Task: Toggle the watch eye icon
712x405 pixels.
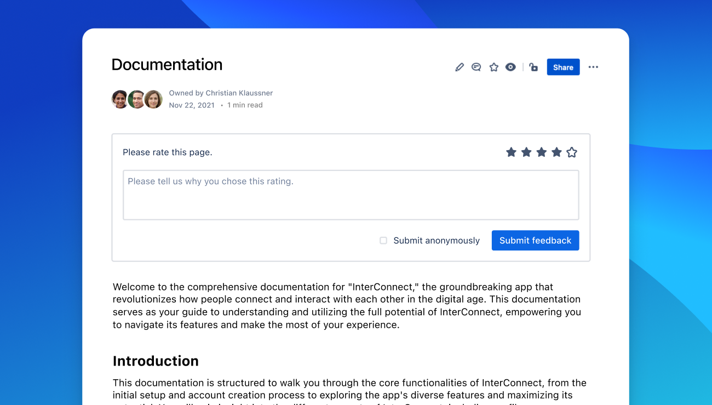Action: pos(510,67)
